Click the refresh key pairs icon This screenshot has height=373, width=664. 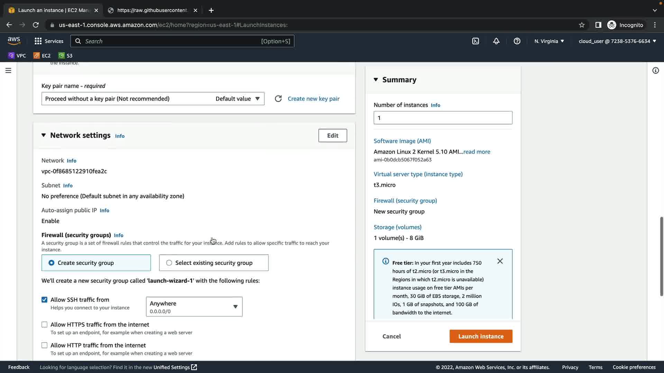click(278, 99)
